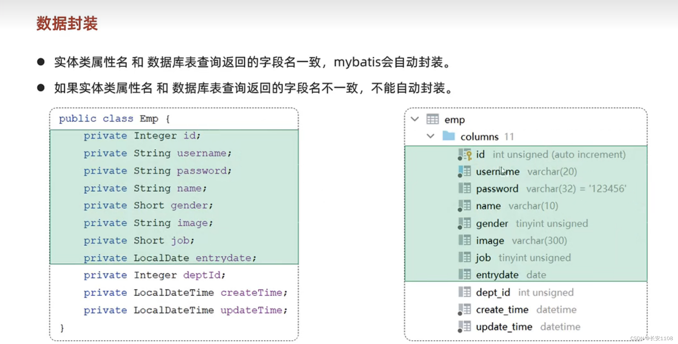Click the update_time column icon

coord(465,327)
